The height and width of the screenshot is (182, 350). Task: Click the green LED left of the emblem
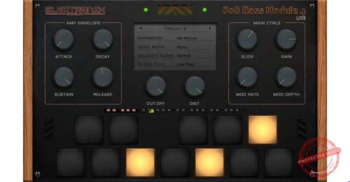coord(146,10)
